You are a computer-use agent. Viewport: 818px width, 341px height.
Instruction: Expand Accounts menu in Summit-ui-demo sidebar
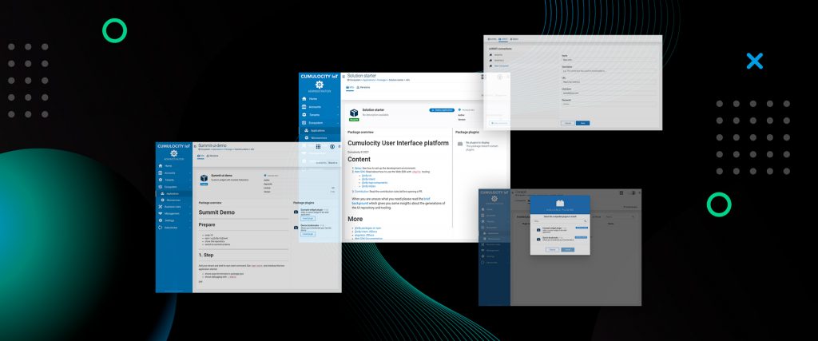189,172
